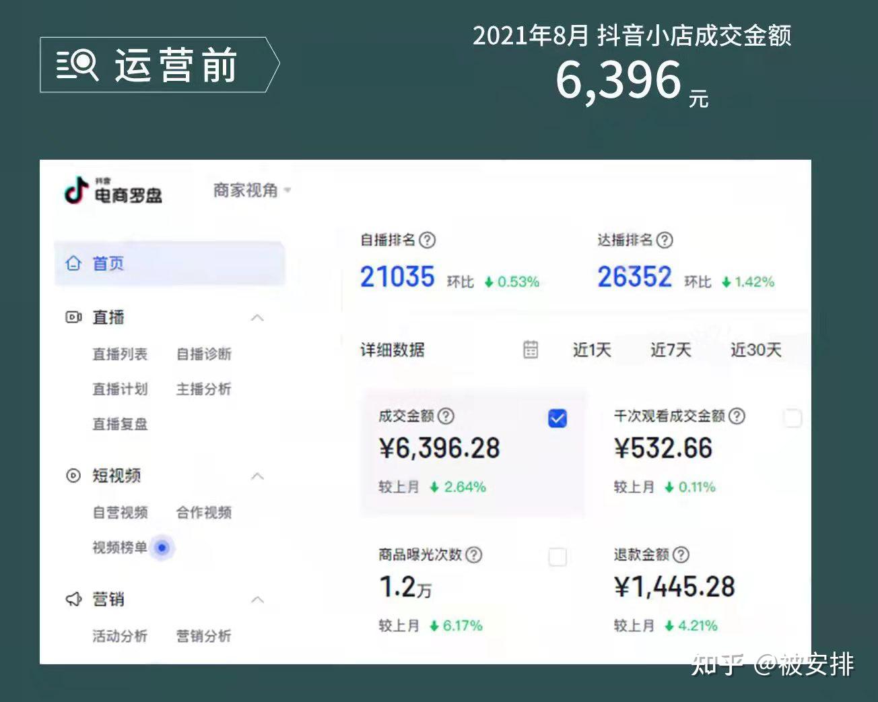
Task: Go to 首页 in the sidebar
Action: (170, 263)
